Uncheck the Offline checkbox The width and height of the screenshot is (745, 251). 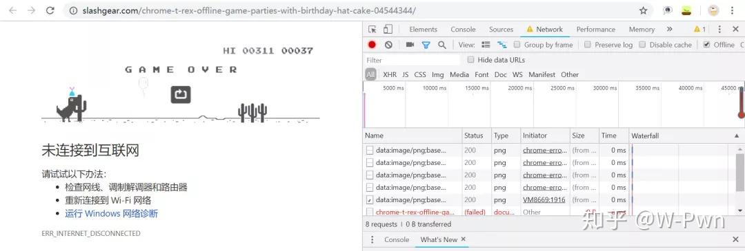pyautogui.click(x=706, y=45)
